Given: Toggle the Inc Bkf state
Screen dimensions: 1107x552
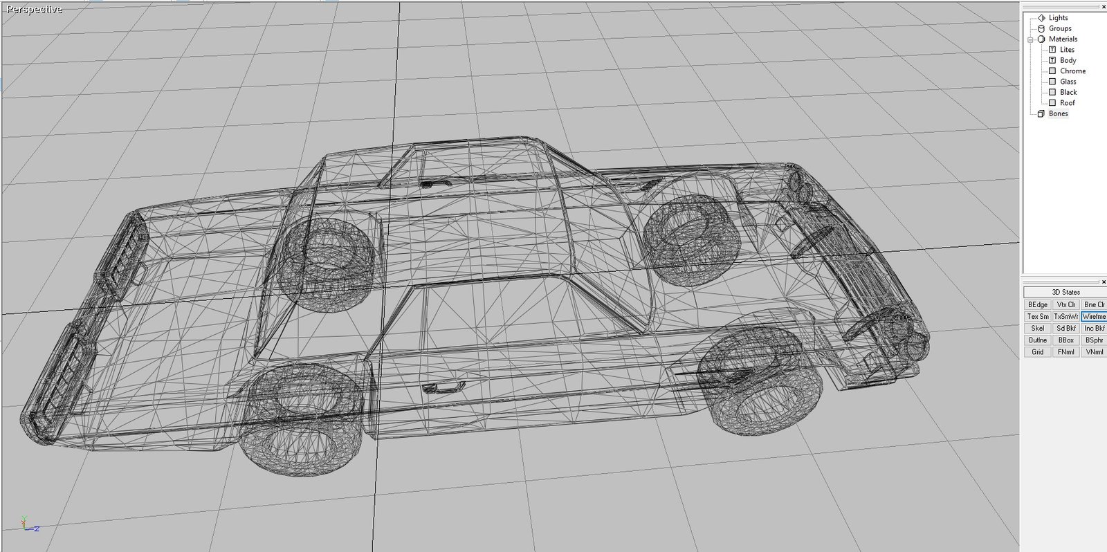Looking at the screenshot, I should (1094, 328).
